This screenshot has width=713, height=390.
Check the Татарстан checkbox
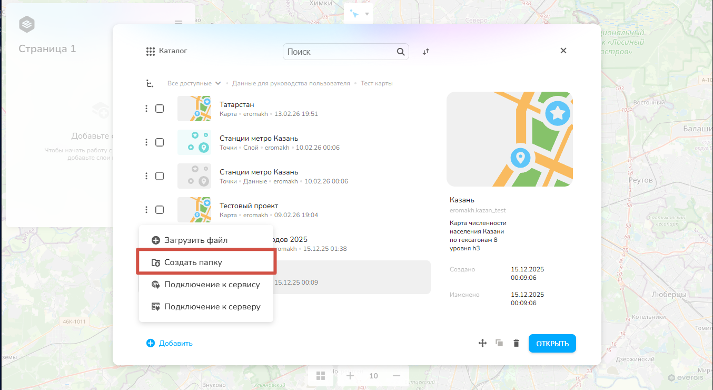pos(160,109)
